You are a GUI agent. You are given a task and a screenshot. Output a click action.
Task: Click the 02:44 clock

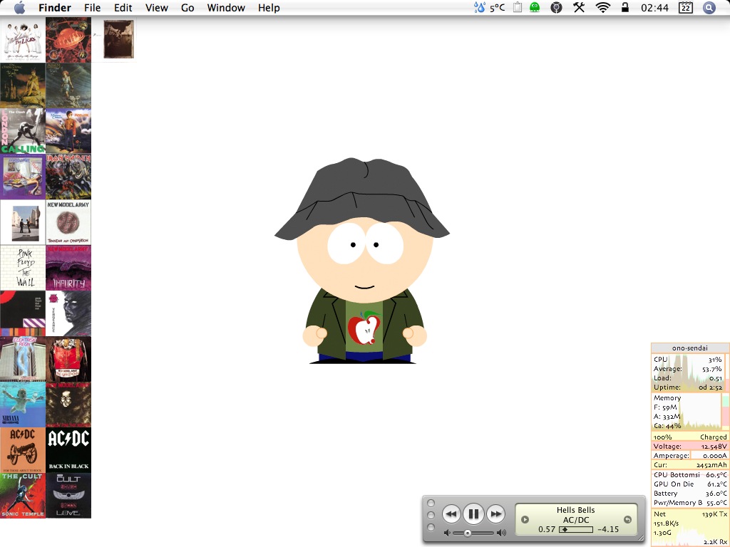654,8
